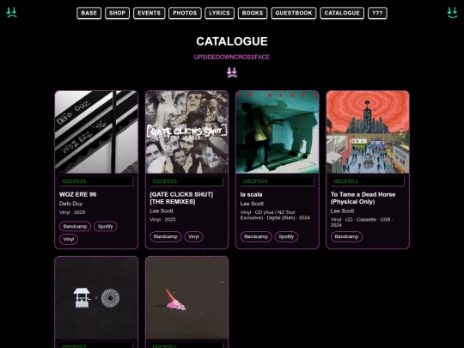Click the UDCF006 catalogue number
Viewport: 464px width, 348px height.
96,181
